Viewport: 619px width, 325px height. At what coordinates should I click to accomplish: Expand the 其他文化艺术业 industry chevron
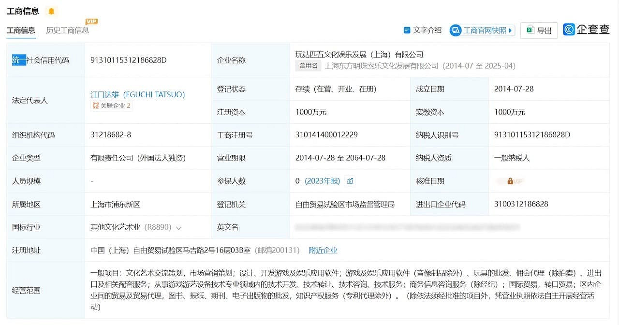pyautogui.click(x=179, y=228)
